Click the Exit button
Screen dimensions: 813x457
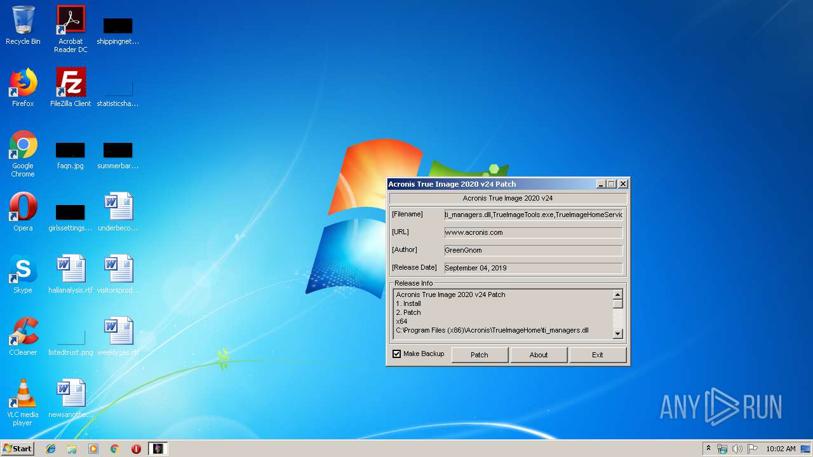click(x=598, y=355)
